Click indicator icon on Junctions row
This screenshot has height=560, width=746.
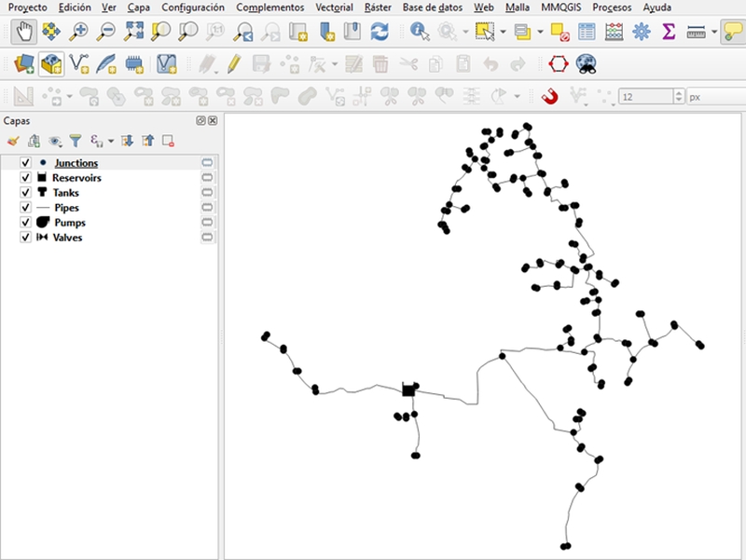207,162
